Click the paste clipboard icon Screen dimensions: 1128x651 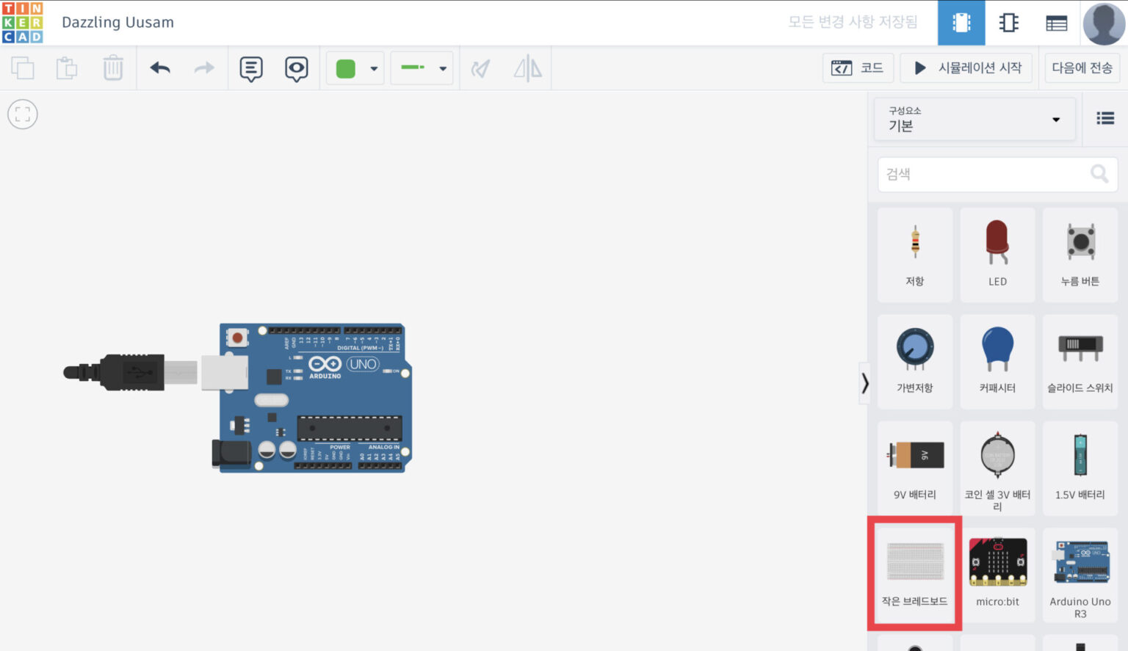point(67,68)
